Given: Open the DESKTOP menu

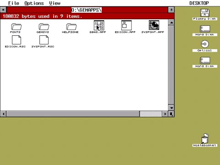Looking at the screenshot, I should [199, 3].
